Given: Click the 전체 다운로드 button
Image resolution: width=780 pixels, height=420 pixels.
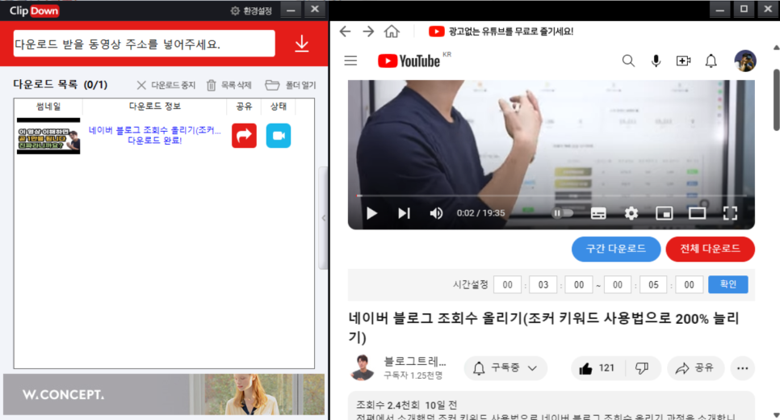Looking at the screenshot, I should (710, 249).
